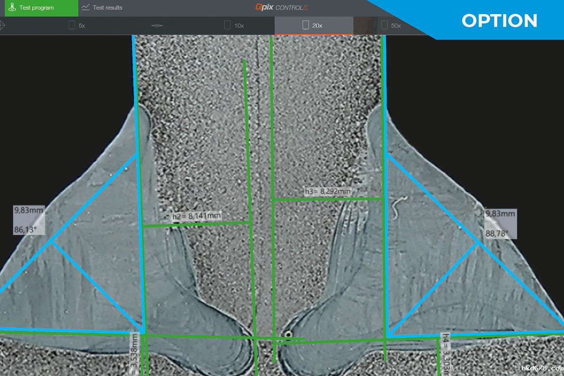Select the 3,538mm vertical measurement label
Screen dimensions: 564x376
pyautogui.click(x=135, y=354)
